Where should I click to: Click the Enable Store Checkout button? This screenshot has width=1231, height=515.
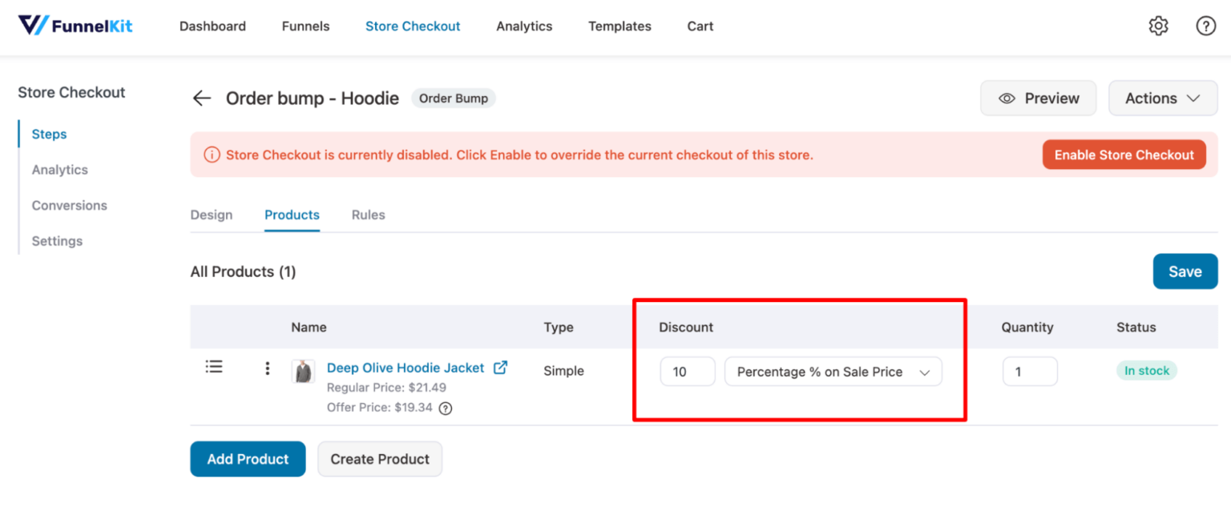click(1124, 154)
